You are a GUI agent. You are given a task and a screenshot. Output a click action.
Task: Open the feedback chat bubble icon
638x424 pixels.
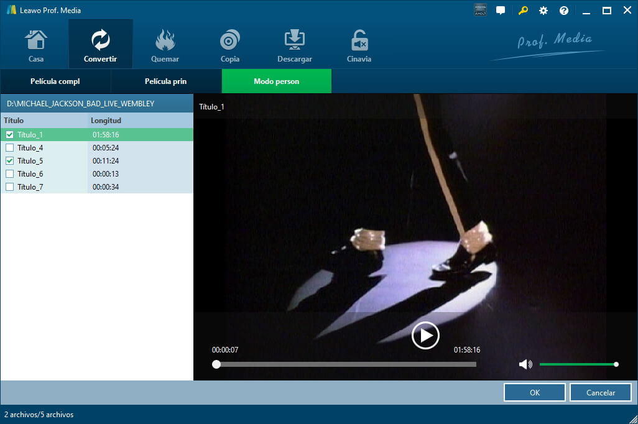tap(501, 11)
